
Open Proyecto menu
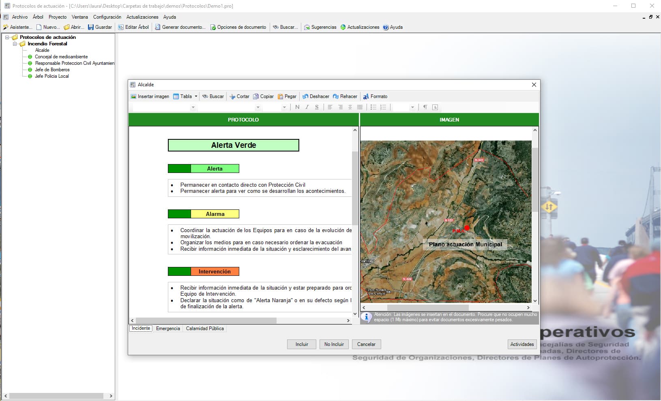point(58,17)
